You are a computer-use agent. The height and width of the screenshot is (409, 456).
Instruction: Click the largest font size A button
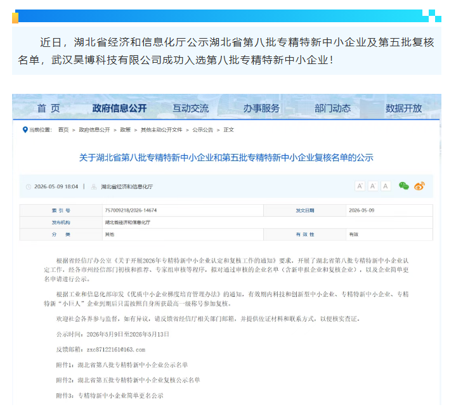click(x=360, y=186)
